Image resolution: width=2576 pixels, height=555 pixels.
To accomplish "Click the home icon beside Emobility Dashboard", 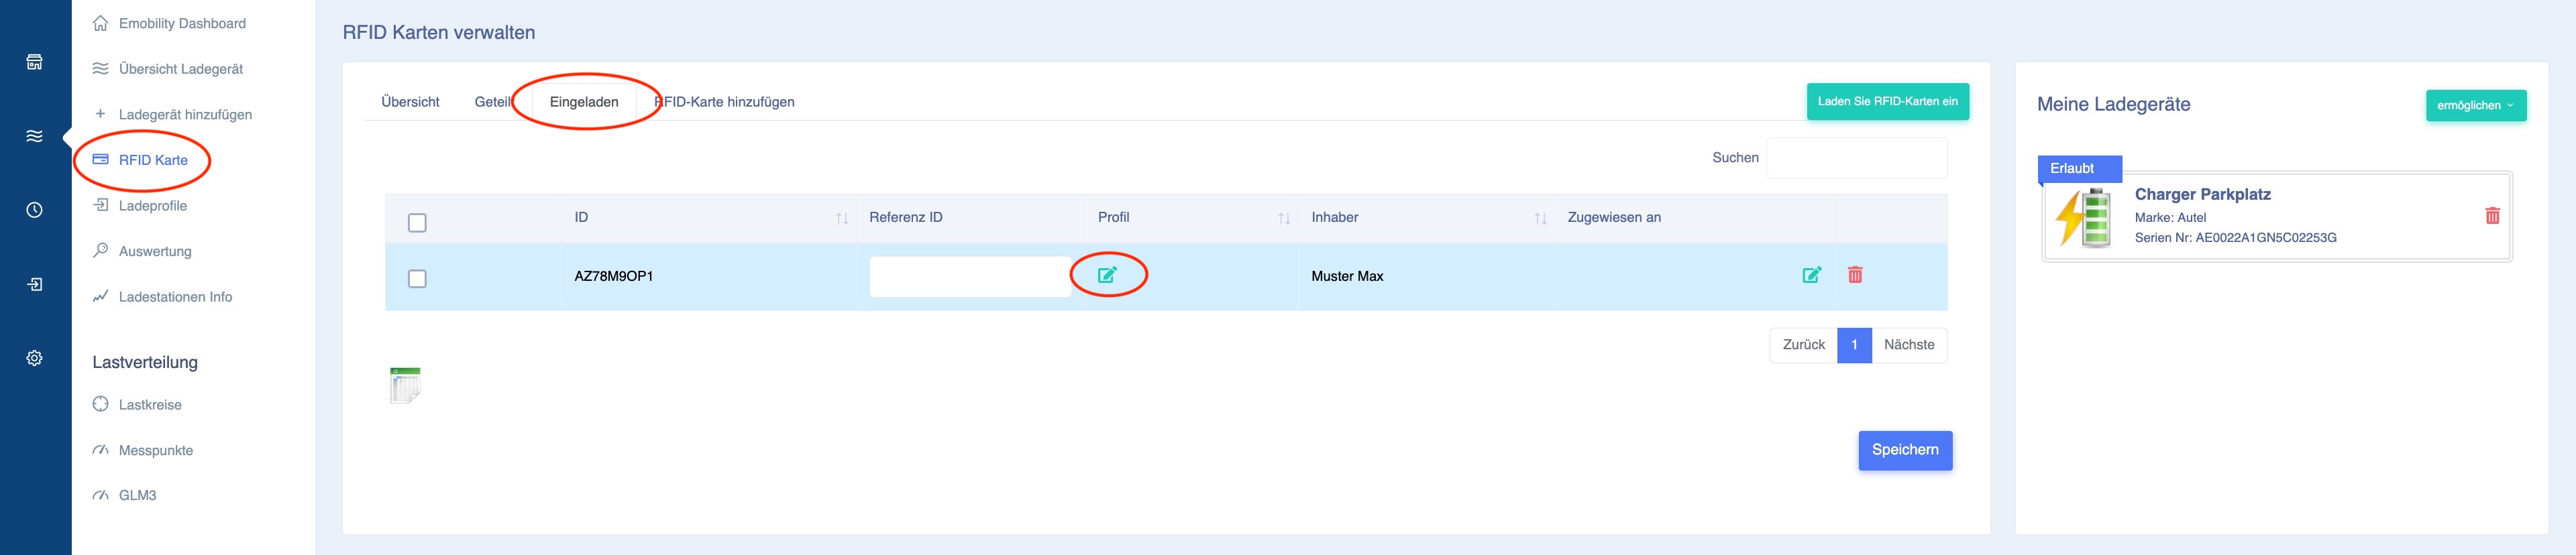I will 100,22.
